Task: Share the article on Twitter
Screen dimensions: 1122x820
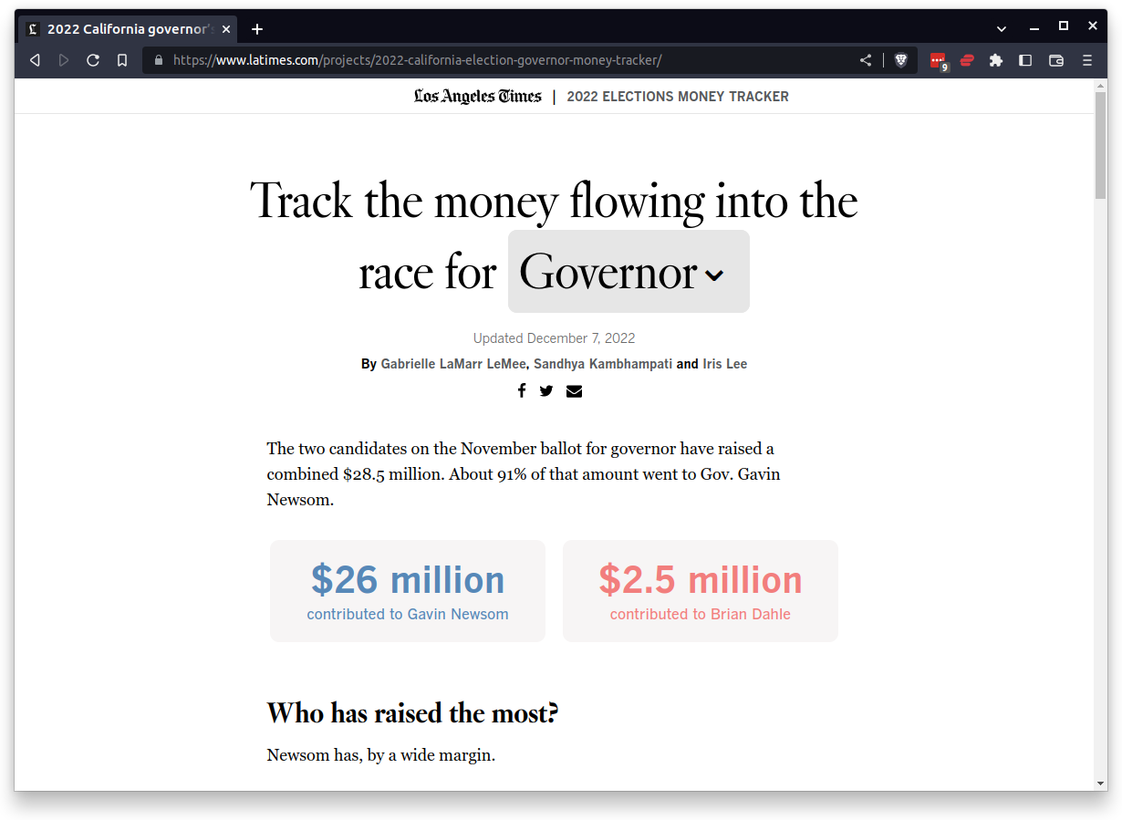Action: pyautogui.click(x=546, y=390)
